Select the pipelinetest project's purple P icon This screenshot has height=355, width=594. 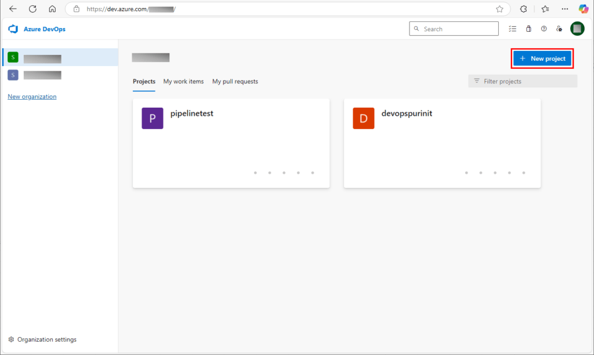point(152,118)
